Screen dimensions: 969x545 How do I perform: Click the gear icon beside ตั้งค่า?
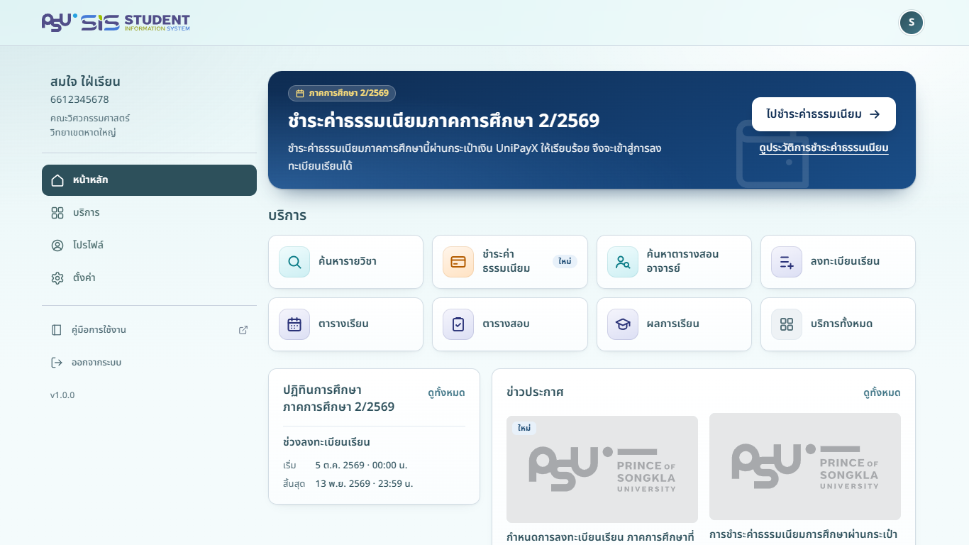click(x=57, y=278)
